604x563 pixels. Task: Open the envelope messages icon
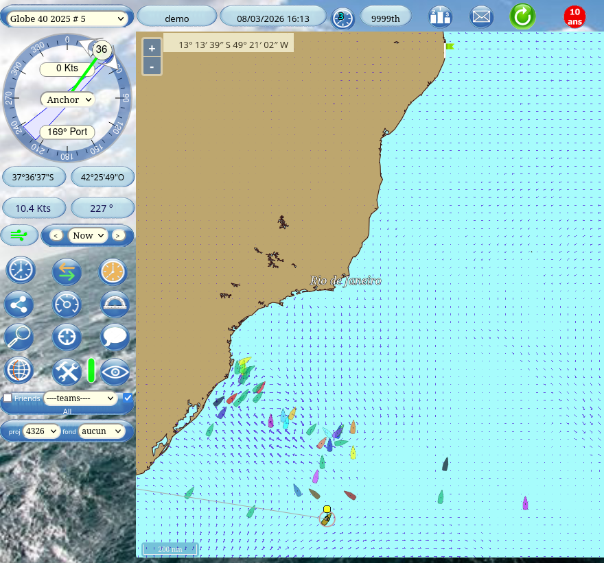[x=482, y=16]
